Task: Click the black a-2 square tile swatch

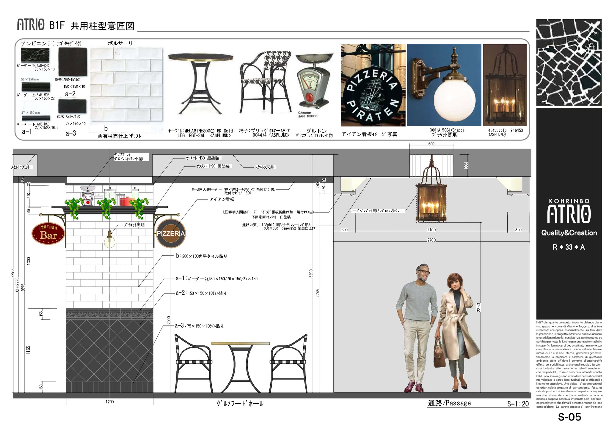Action: coord(72,62)
